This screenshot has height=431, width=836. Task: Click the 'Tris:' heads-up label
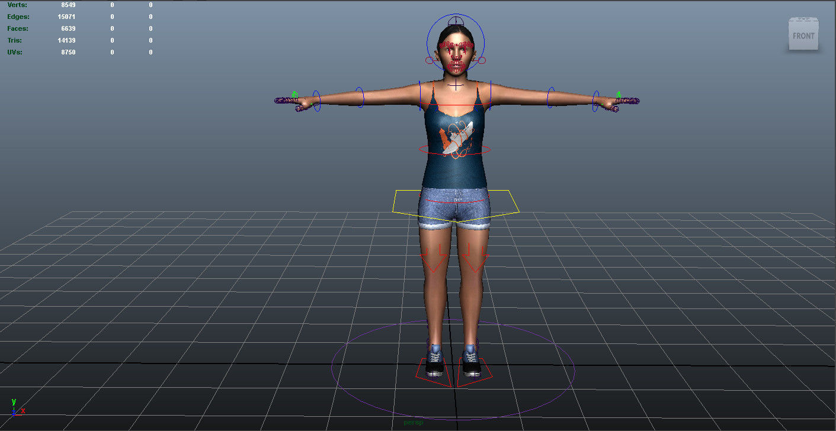[x=16, y=40]
